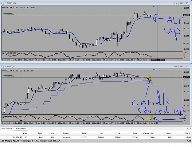The height and width of the screenshot is (147, 192).
Task: Click the EURUSD,M5 OHLC header text in chart
Action: [18, 8]
